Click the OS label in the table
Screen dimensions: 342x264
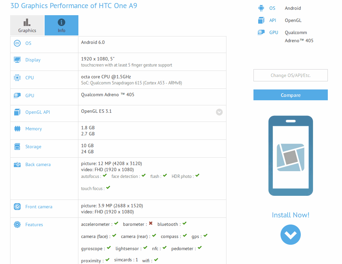pos(28,43)
